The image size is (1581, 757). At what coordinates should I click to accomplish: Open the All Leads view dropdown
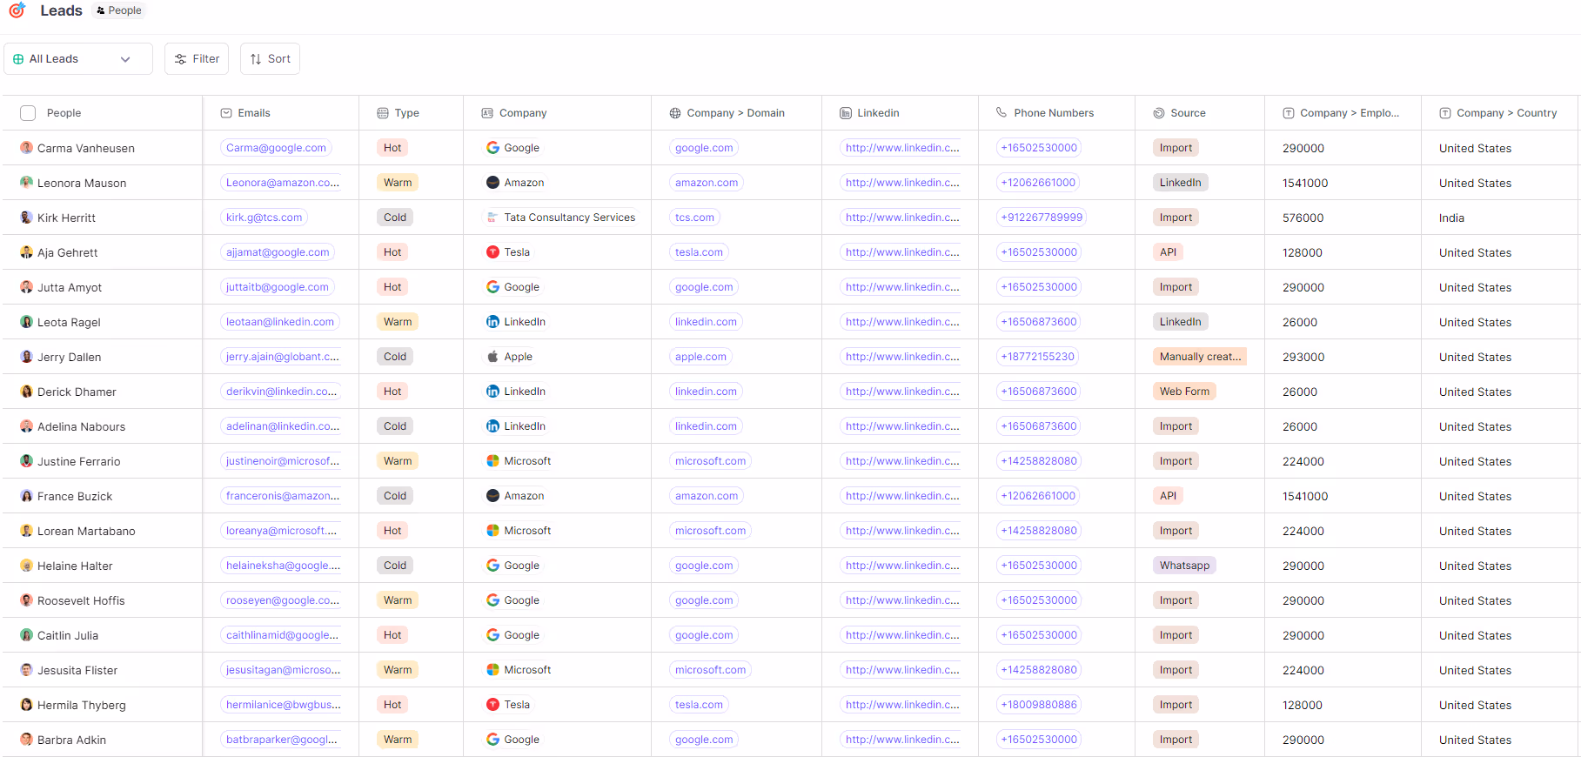pyautogui.click(x=77, y=59)
